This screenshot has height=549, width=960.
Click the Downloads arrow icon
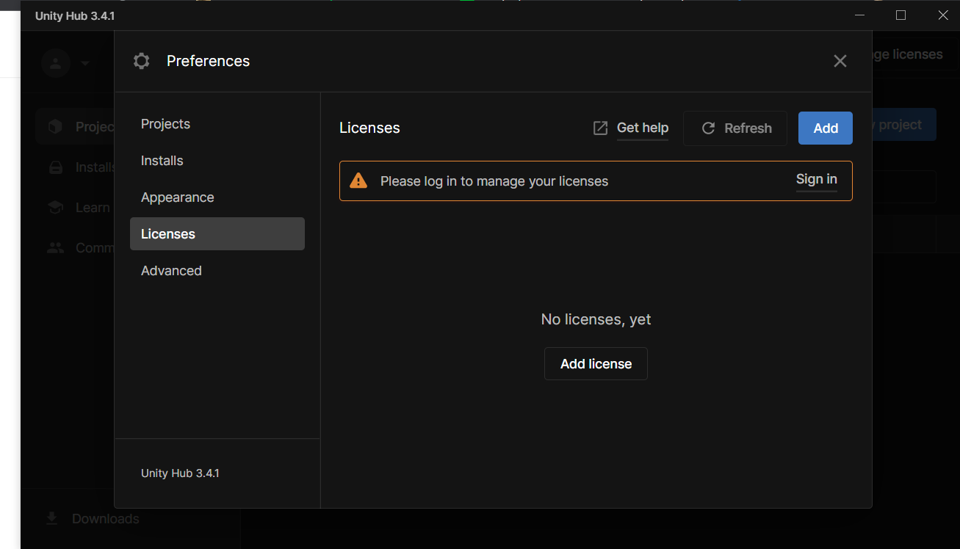tap(51, 519)
